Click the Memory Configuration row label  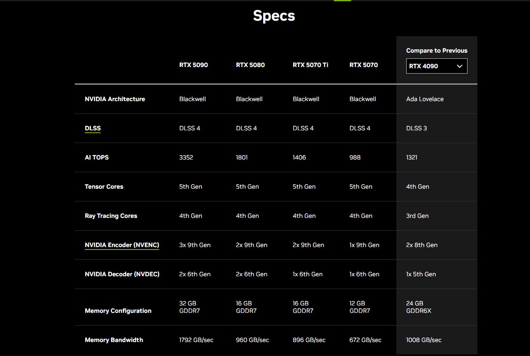point(118,311)
